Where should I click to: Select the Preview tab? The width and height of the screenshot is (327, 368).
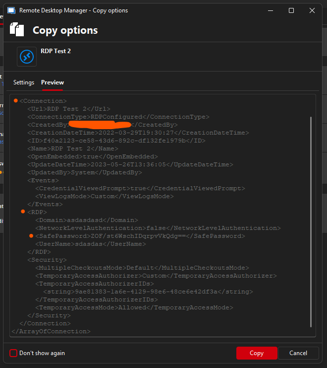coord(53,82)
